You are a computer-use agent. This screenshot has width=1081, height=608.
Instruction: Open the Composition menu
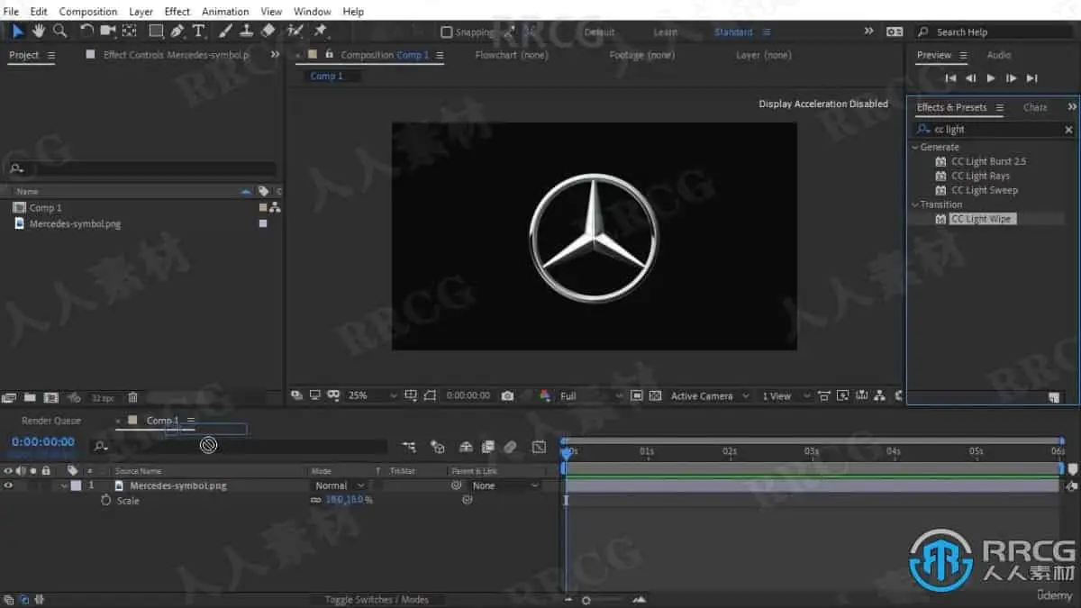pyautogui.click(x=88, y=12)
